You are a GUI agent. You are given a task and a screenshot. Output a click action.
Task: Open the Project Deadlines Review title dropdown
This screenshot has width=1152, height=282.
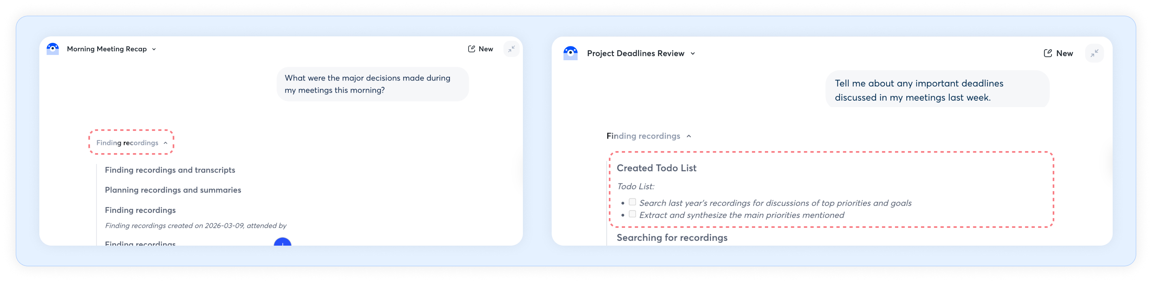[x=693, y=54]
